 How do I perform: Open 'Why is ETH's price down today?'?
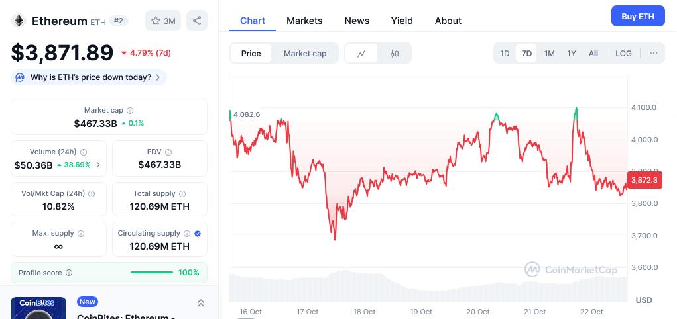90,77
